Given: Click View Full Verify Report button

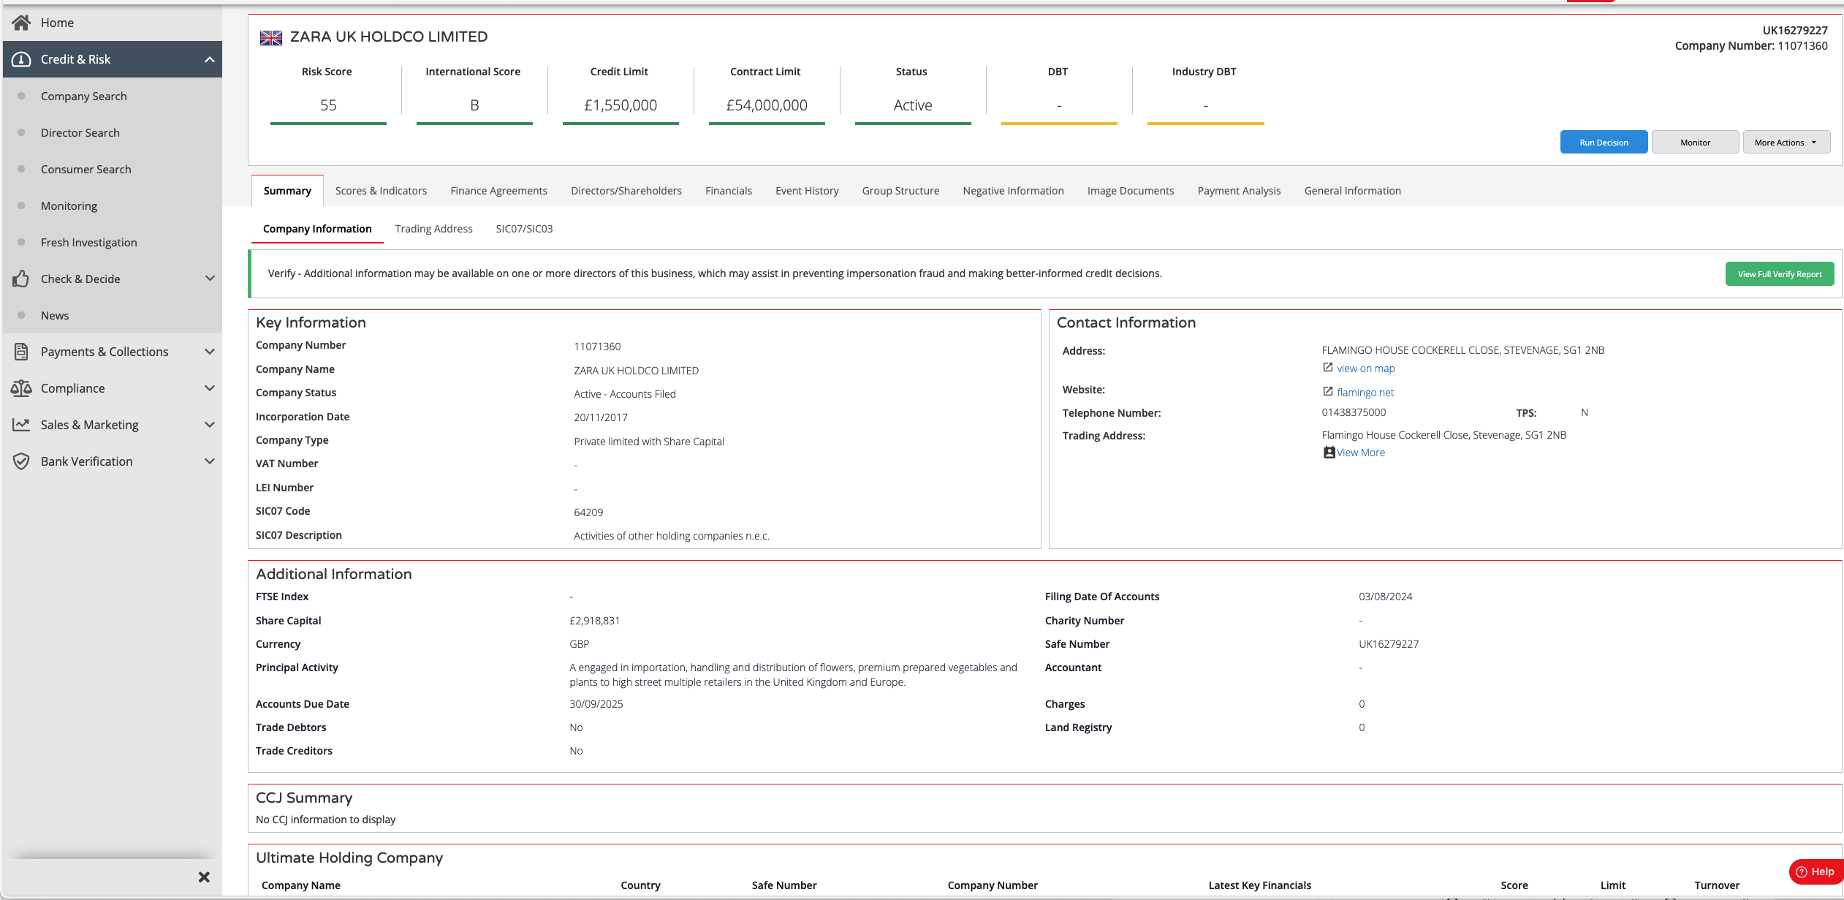Looking at the screenshot, I should click(1780, 274).
